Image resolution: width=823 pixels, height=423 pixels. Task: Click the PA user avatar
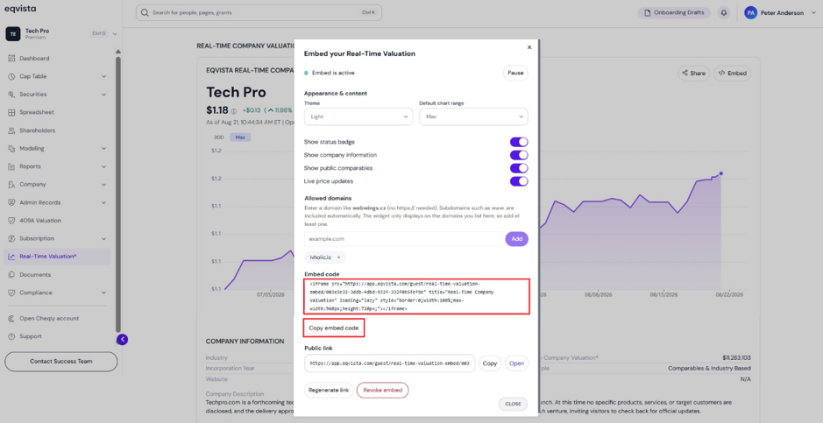pos(750,12)
